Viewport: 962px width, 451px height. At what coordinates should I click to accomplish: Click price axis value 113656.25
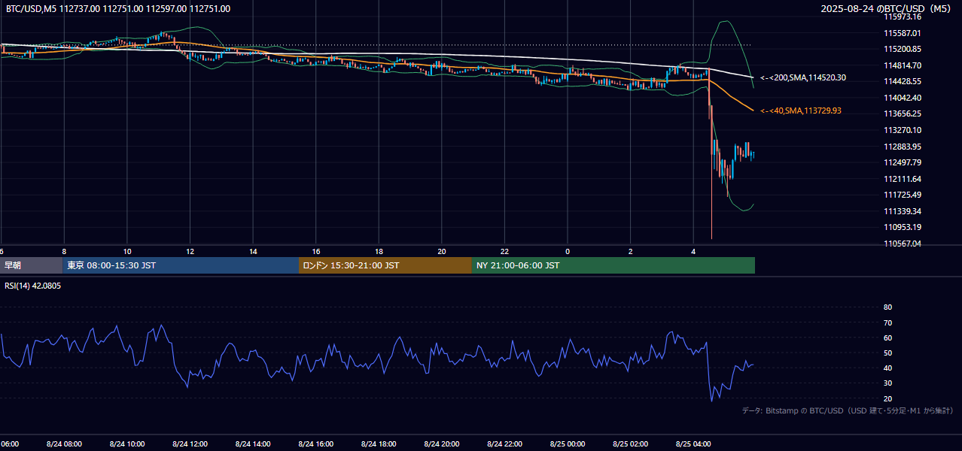click(903, 114)
